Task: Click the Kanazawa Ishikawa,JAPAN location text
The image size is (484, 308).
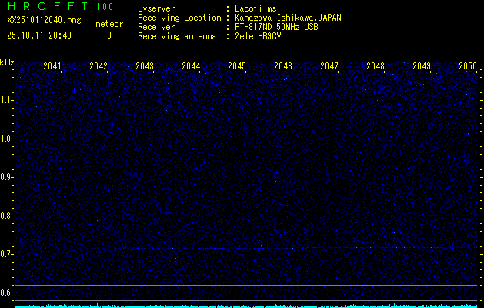Action: click(289, 18)
